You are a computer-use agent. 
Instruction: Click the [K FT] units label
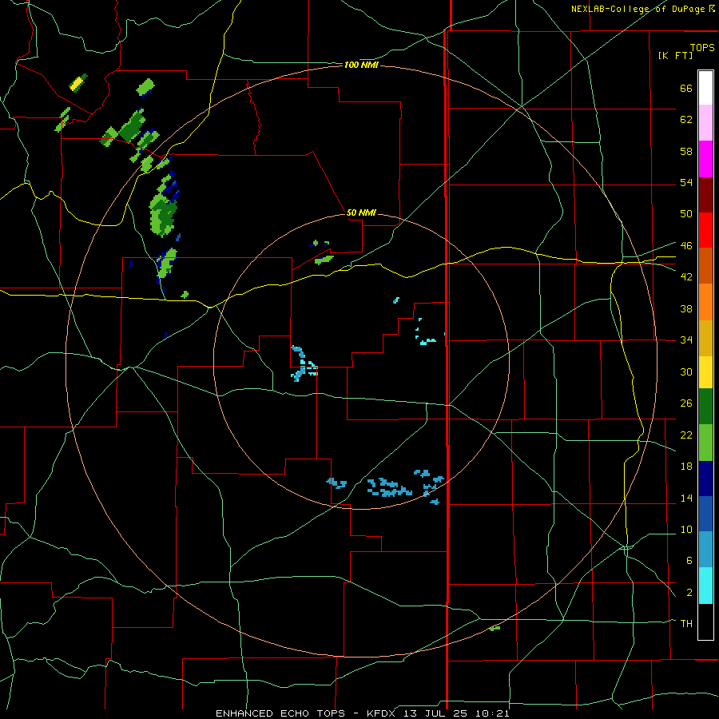pos(675,55)
